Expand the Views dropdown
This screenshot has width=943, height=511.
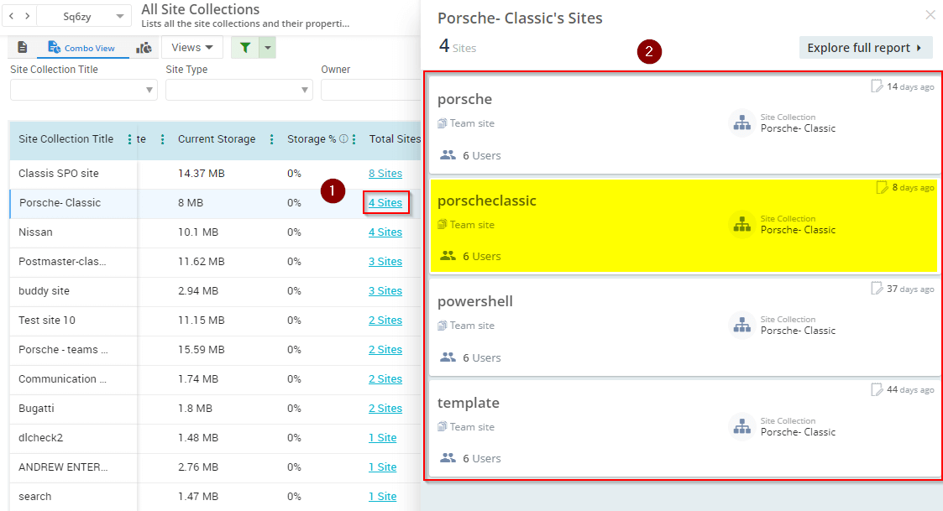191,48
